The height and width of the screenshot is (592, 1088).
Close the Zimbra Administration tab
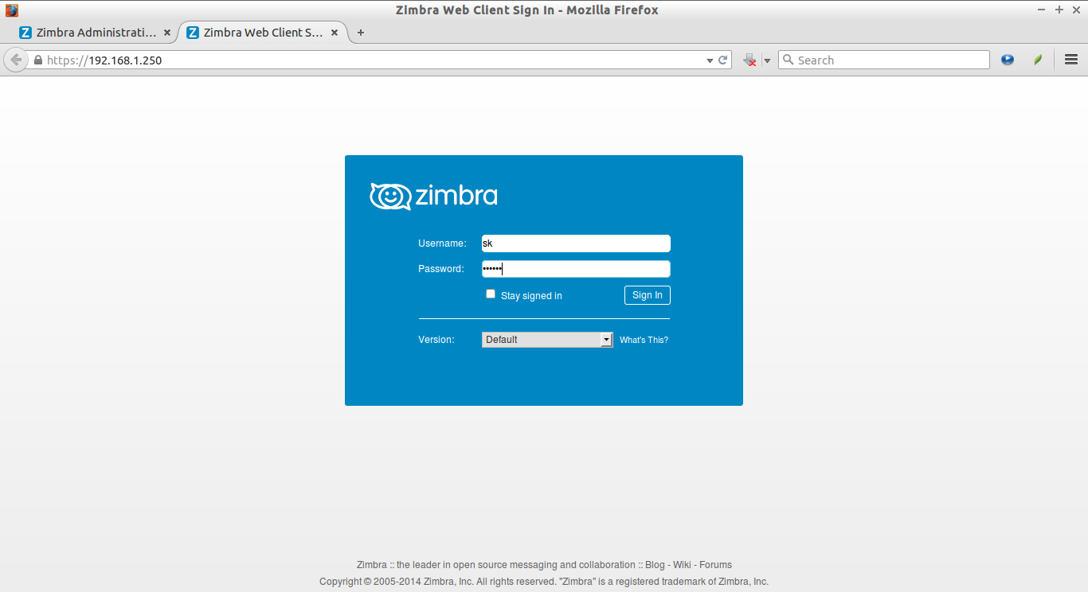166,33
